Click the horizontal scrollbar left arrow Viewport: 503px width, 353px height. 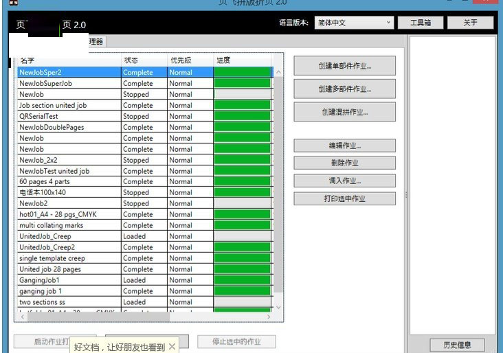click(x=23, y=317)
